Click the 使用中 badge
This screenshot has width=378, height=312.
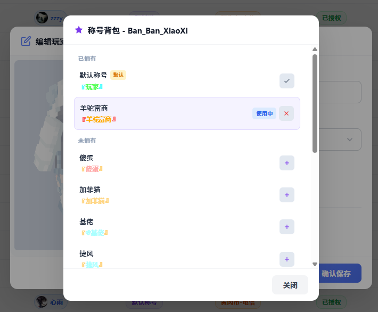(264, 113)
